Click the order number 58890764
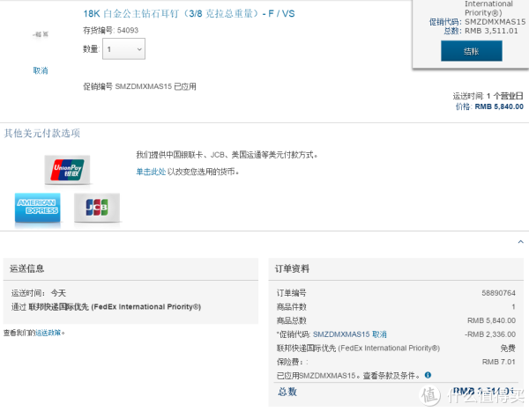529x411 pixels. [498, 293]
